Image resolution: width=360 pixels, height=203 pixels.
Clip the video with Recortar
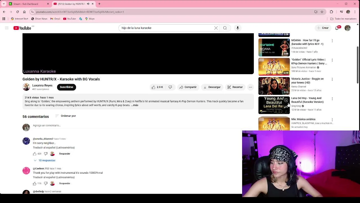[x=235, y=87]
